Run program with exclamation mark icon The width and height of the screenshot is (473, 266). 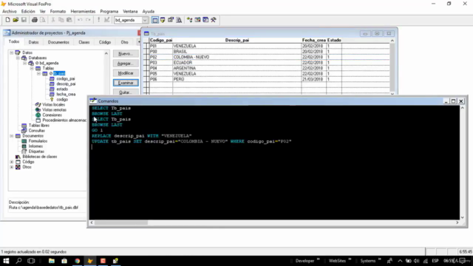98,20
